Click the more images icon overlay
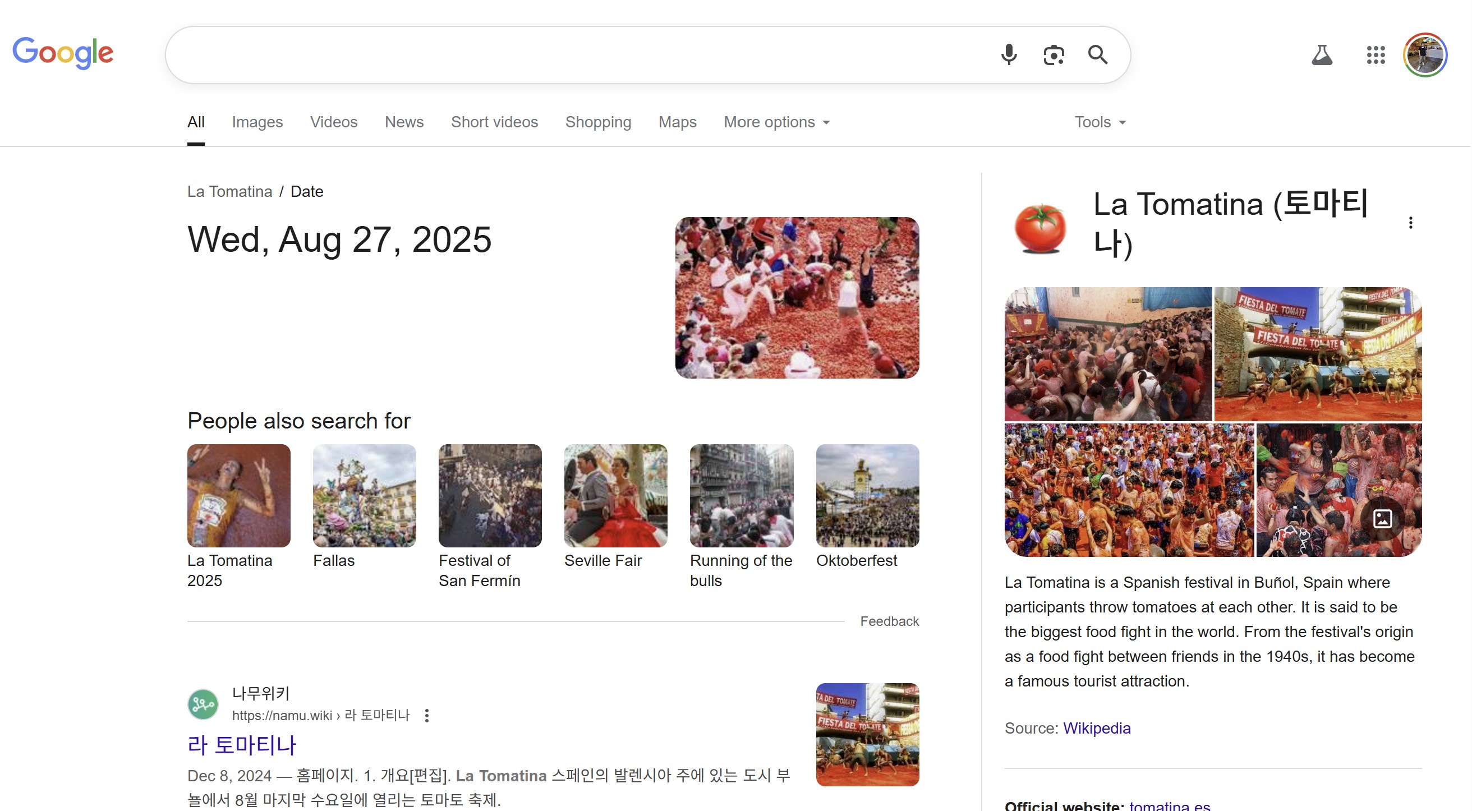This screenshot has height=811, width=1472. [x=1383, y=519]
